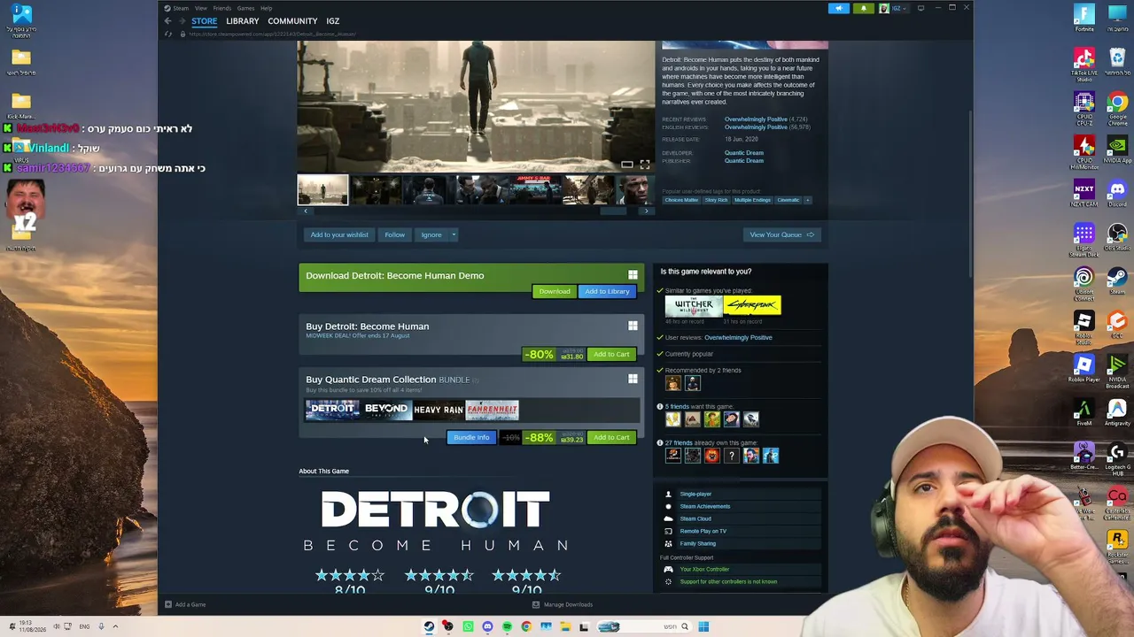This screenshot has width=1134, height=637.
Task: Click Steam icon in the taskbar
Action: coord(430,626)
